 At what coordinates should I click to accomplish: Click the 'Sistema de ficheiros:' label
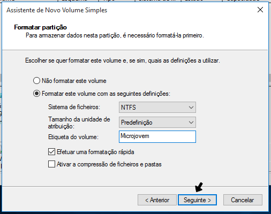click(x=74, y=107)
